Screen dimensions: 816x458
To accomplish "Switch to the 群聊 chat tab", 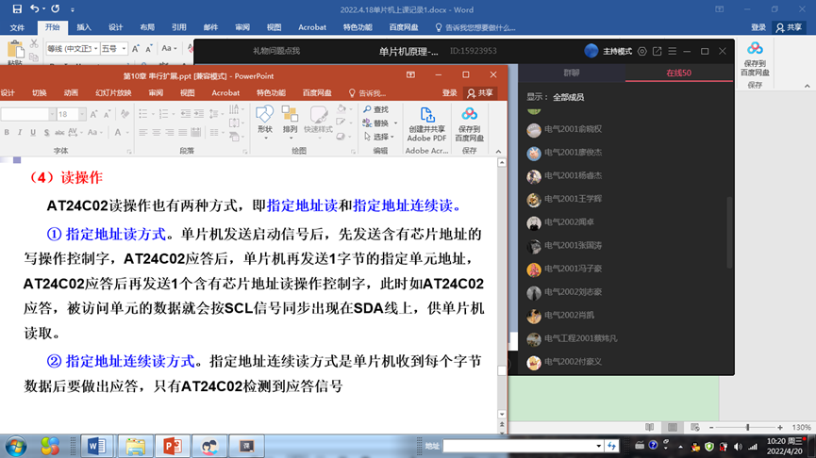I will [x=572, y=73].
